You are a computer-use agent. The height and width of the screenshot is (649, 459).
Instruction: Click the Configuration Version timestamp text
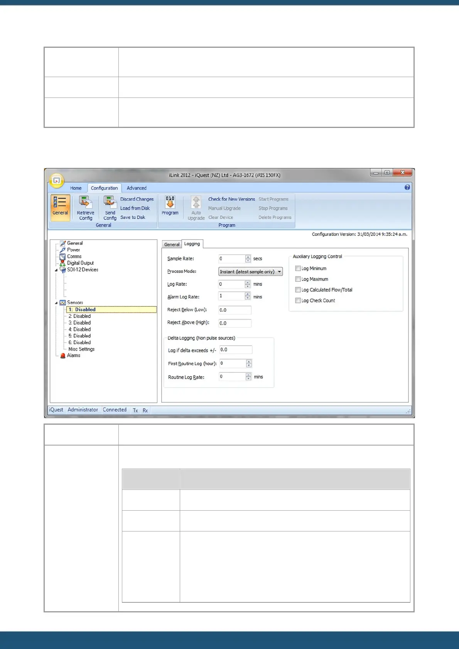click(359, 234)
